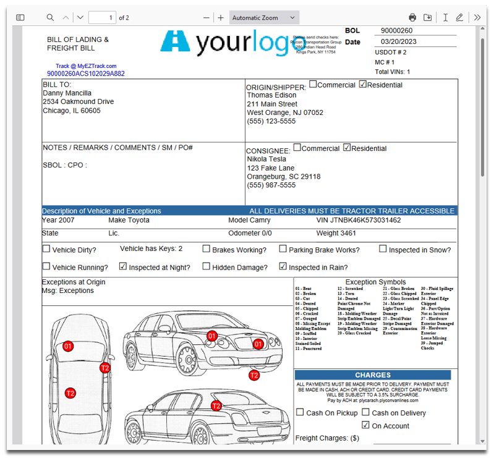Screen dimensions: 494x458
Task: Click the vertical scrollbar thumb
Action: 482,107
